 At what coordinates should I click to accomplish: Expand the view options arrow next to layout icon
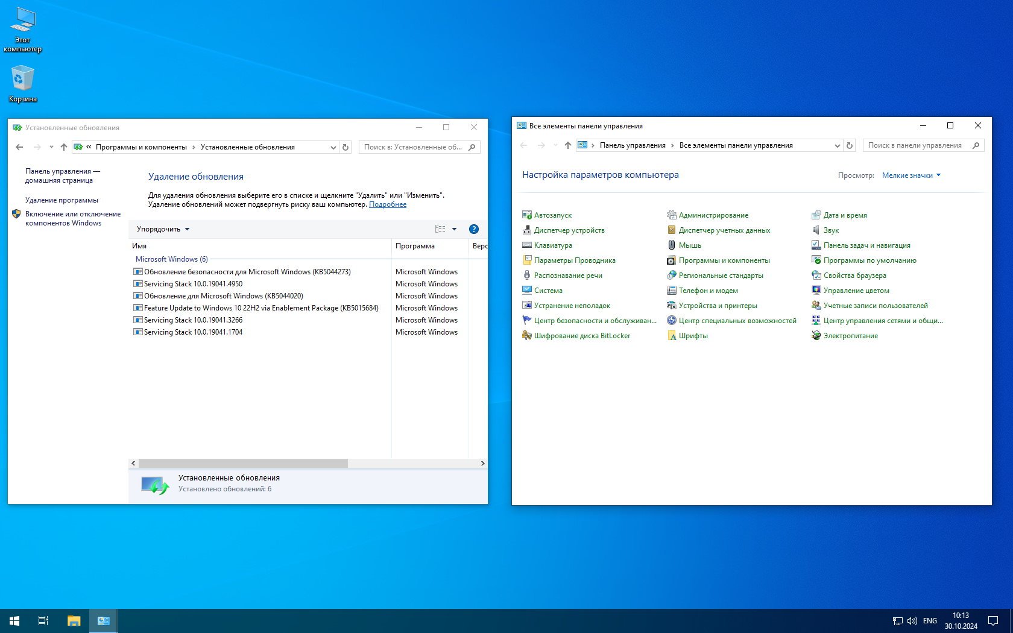coord(454,229)
